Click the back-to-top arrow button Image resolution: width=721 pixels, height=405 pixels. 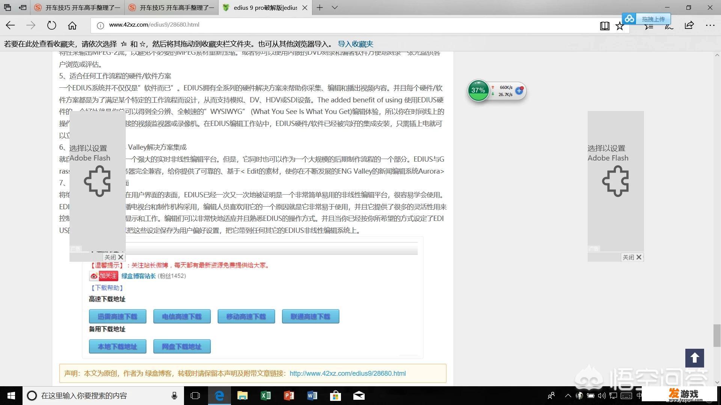[694, 358]
